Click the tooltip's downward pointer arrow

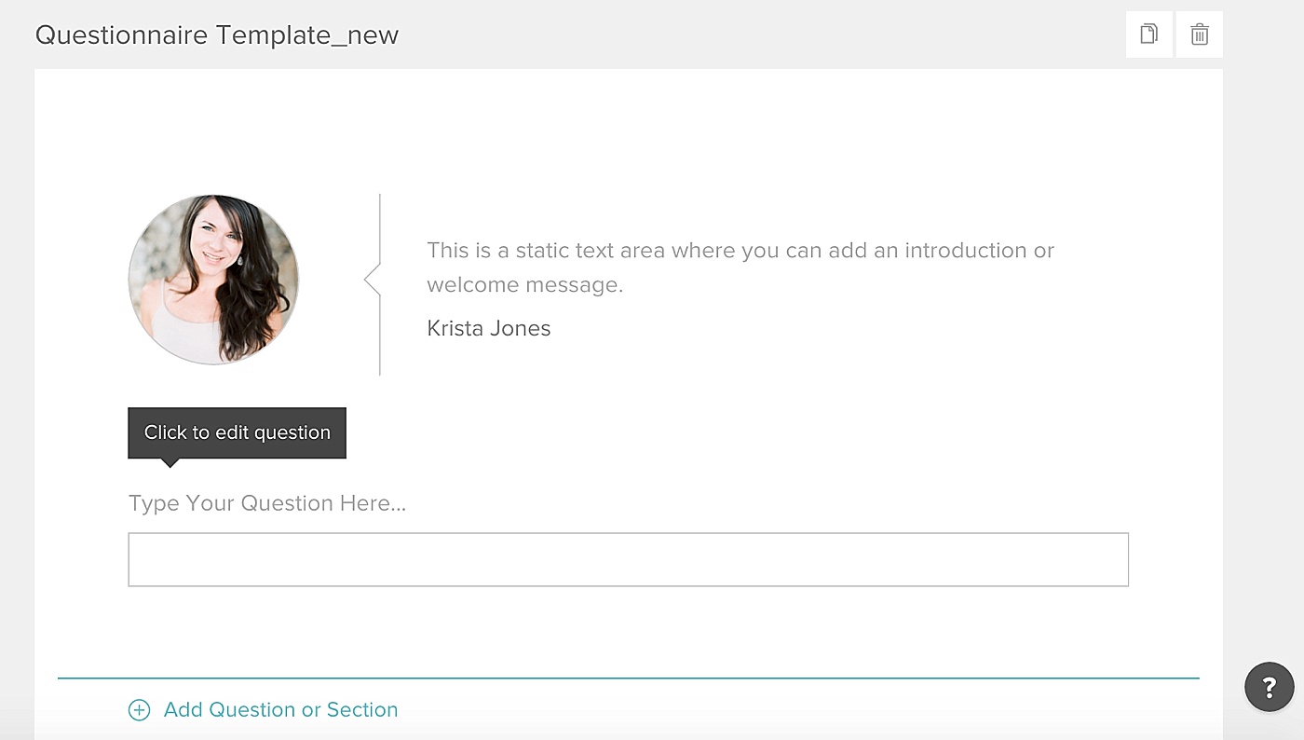tap(170, 463)
